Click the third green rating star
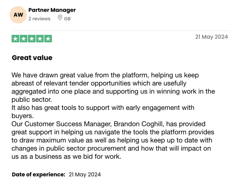Screen dimensions: 240x194 click(32, 38)
